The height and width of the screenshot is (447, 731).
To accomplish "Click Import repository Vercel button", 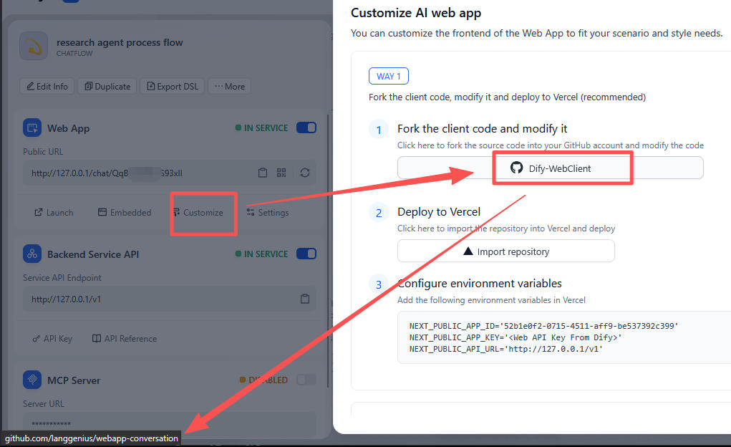I will pos(505,251).
